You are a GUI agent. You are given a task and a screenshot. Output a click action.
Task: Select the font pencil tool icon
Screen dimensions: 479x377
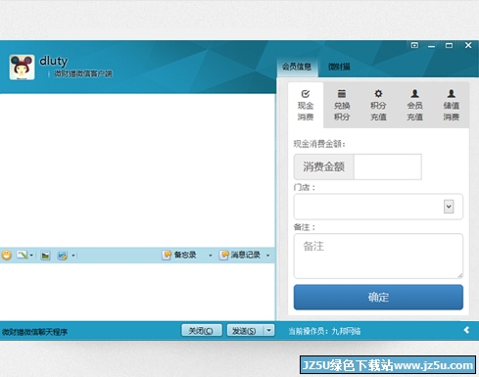23,255
